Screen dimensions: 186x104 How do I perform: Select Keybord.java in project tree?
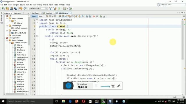[x=22, y=55]
